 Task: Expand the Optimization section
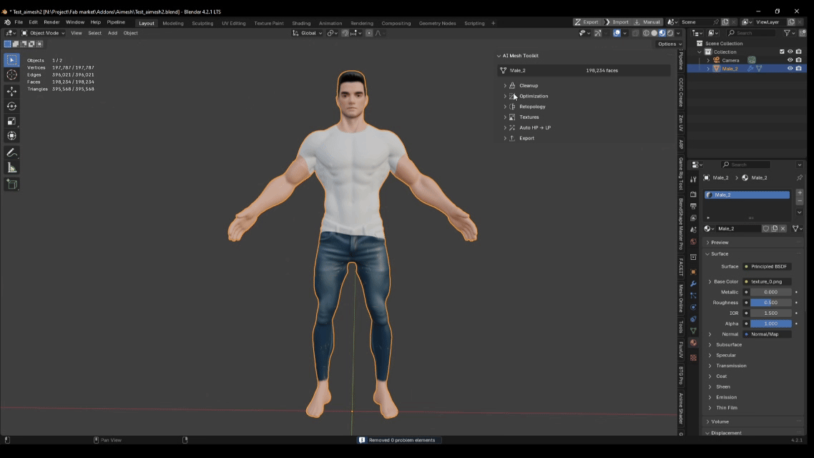(505, 96)
